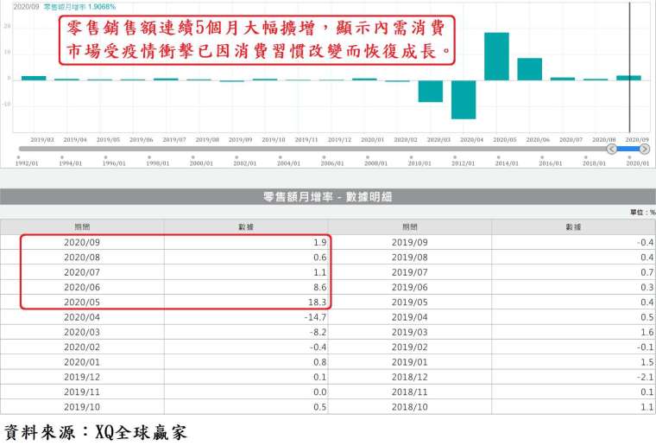Screen dimensions: 656x446
Task: Click the 2019/03 bar in the chart
Action: click(34, 78)
